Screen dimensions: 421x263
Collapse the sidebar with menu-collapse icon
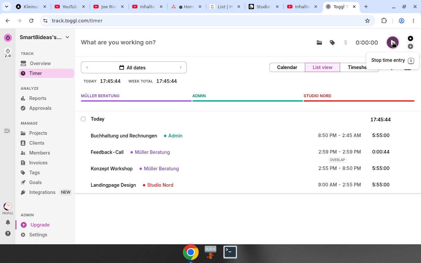point(7,131)
